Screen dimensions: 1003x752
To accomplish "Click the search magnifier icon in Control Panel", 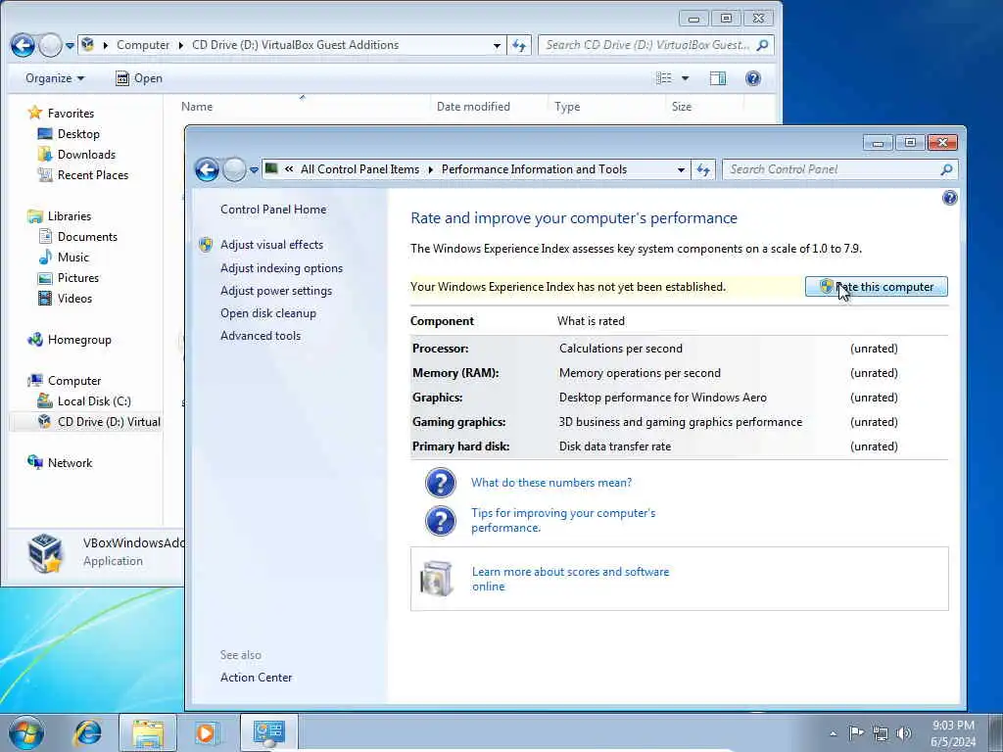I will pyautogui.click(x=947, y=169).
